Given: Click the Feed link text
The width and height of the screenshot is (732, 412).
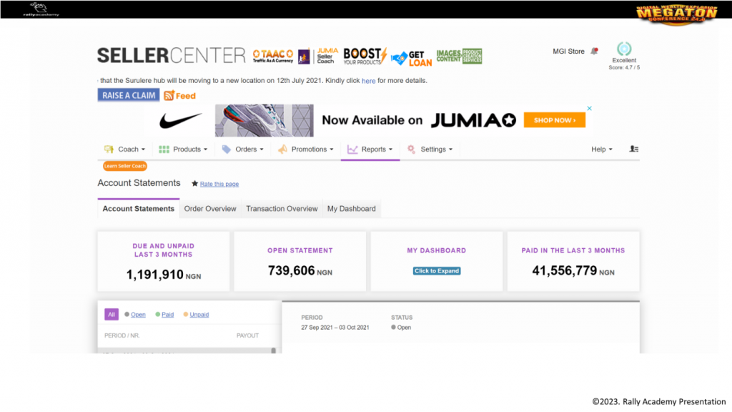Looking at the screenshot, I should coord(186,96).
